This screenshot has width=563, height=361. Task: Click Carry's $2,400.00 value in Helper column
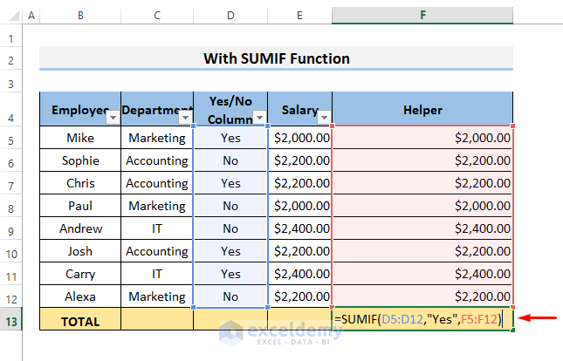(422, 274)
